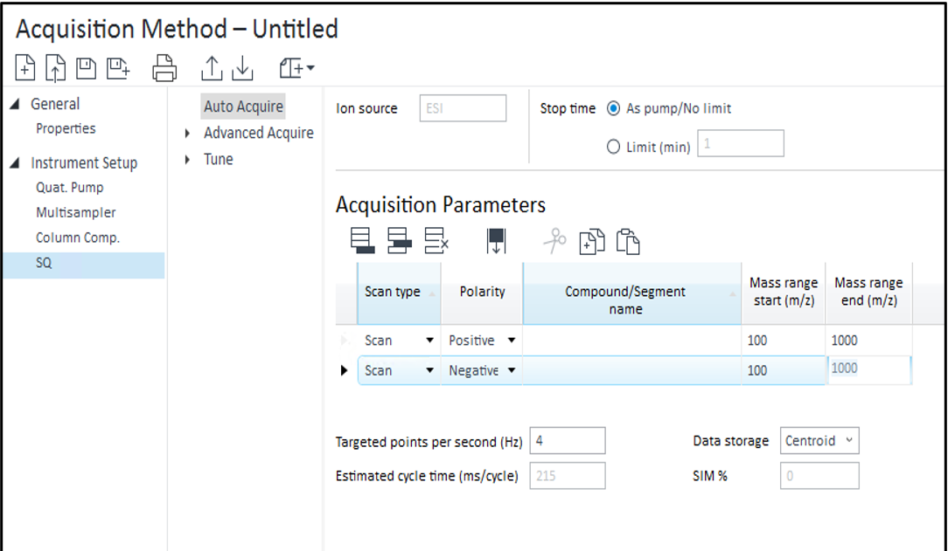Open the add module dropdown icon
Image resolution: width=948 pixels, height=551 pixels.
296,67
